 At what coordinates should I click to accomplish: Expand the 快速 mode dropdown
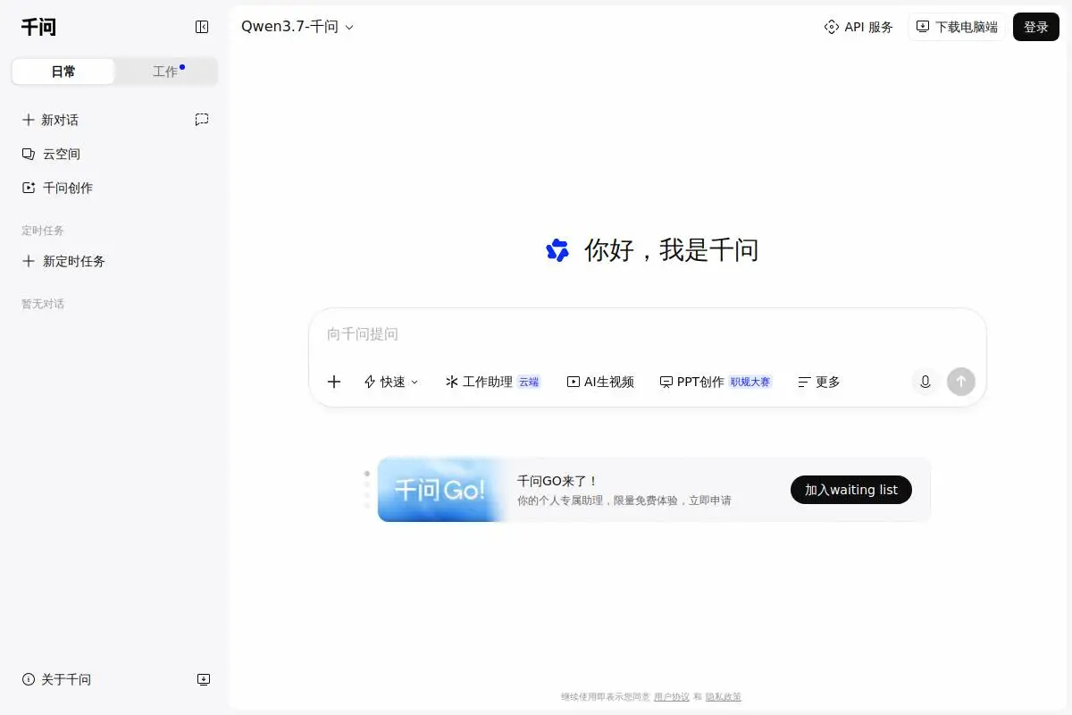tap(391, 382)
